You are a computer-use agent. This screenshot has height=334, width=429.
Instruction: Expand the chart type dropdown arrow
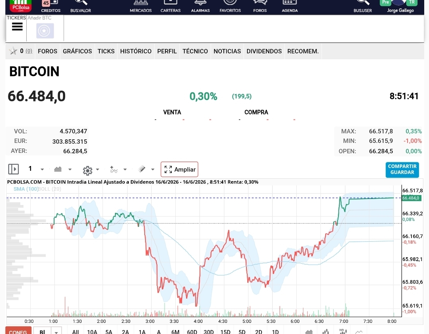point(70,170)
